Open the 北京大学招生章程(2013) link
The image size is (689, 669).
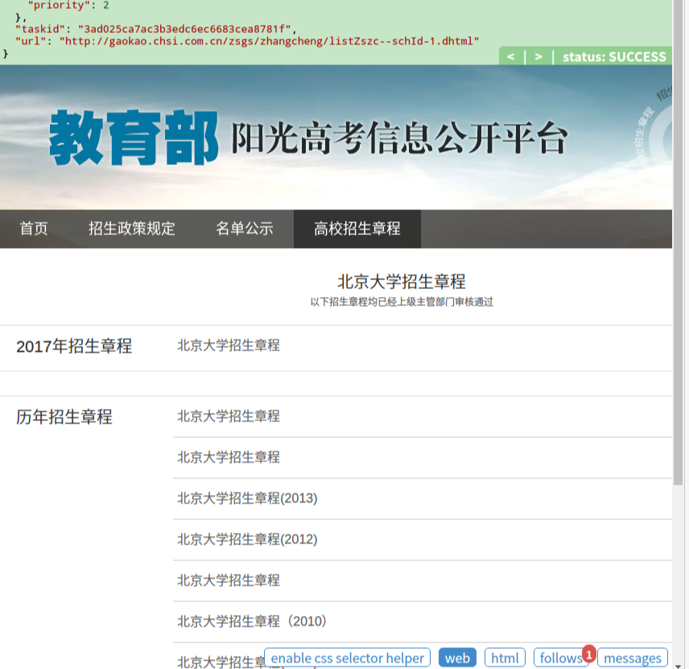click(247, 498)
